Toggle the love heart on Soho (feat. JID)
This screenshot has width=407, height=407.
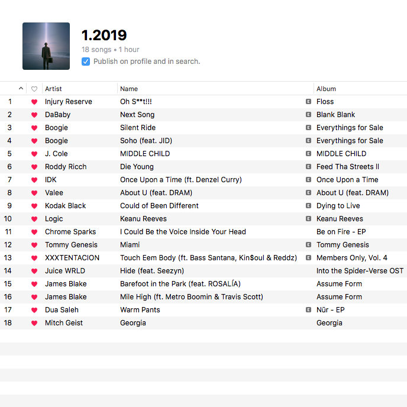click(34, 141)
